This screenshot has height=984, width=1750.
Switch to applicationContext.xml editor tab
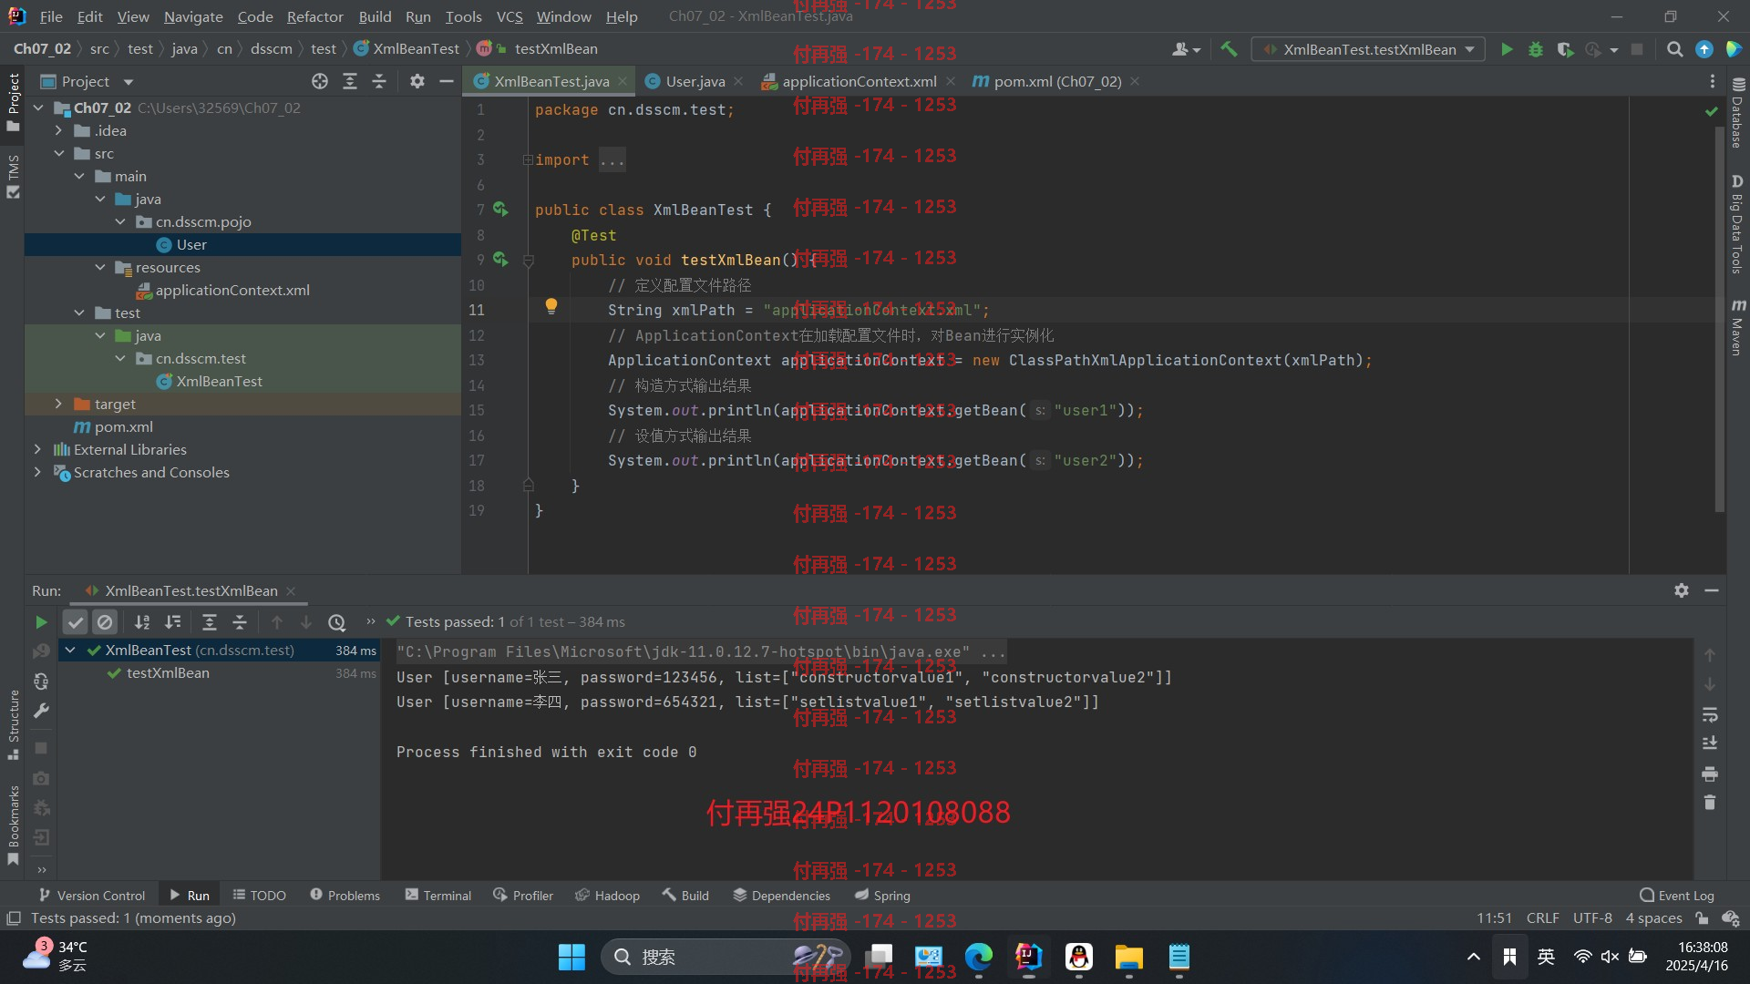click(x=859, y=81)
